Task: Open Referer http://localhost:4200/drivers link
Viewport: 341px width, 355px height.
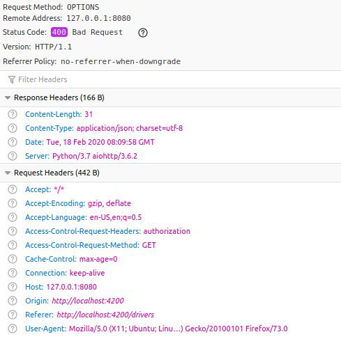Action: coord(105,315)
